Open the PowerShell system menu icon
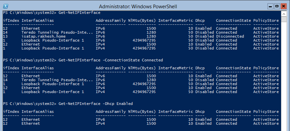 point(5,6)
